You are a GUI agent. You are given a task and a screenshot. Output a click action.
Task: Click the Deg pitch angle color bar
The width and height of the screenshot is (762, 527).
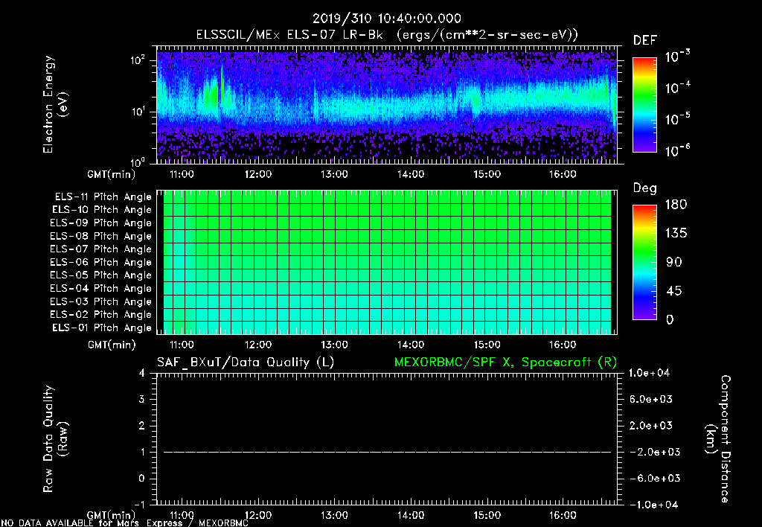pos(644,262)
